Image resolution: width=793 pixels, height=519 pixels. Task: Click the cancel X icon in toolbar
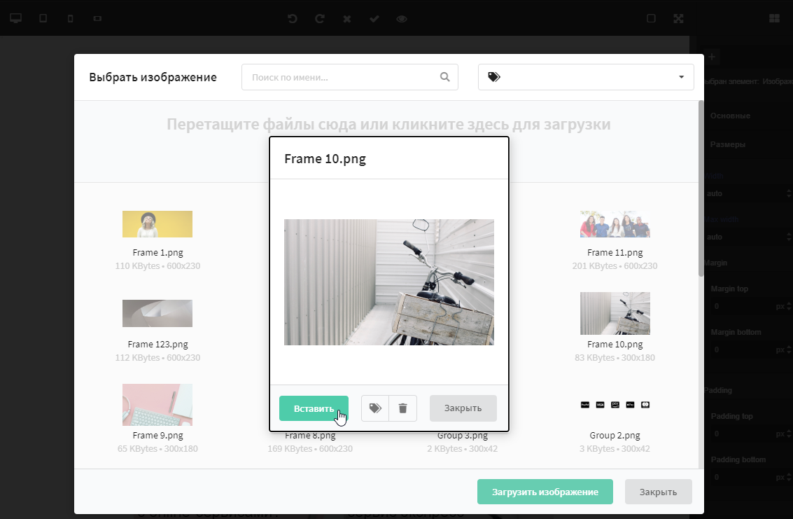click(347, 19)
